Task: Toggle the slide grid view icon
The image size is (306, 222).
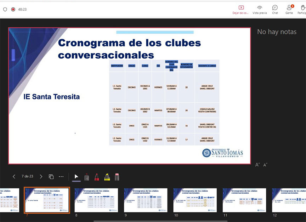Action: (51, 177)
